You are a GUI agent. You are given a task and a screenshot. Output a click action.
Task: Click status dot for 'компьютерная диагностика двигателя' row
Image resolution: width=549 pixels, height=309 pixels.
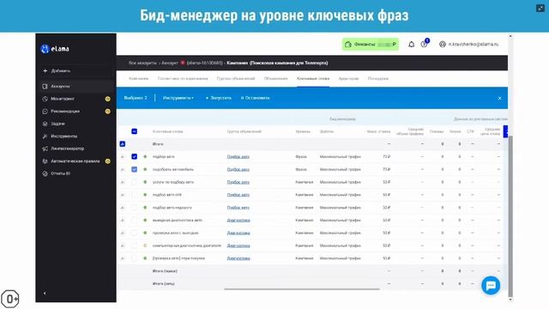point(145,245)
